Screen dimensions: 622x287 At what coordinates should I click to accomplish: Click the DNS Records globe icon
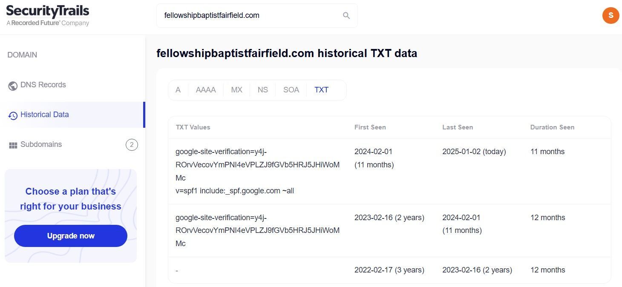pos(13,86)
